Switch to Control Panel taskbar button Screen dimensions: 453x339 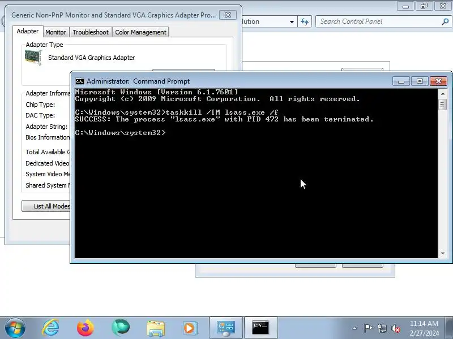[x=226, y=328]
